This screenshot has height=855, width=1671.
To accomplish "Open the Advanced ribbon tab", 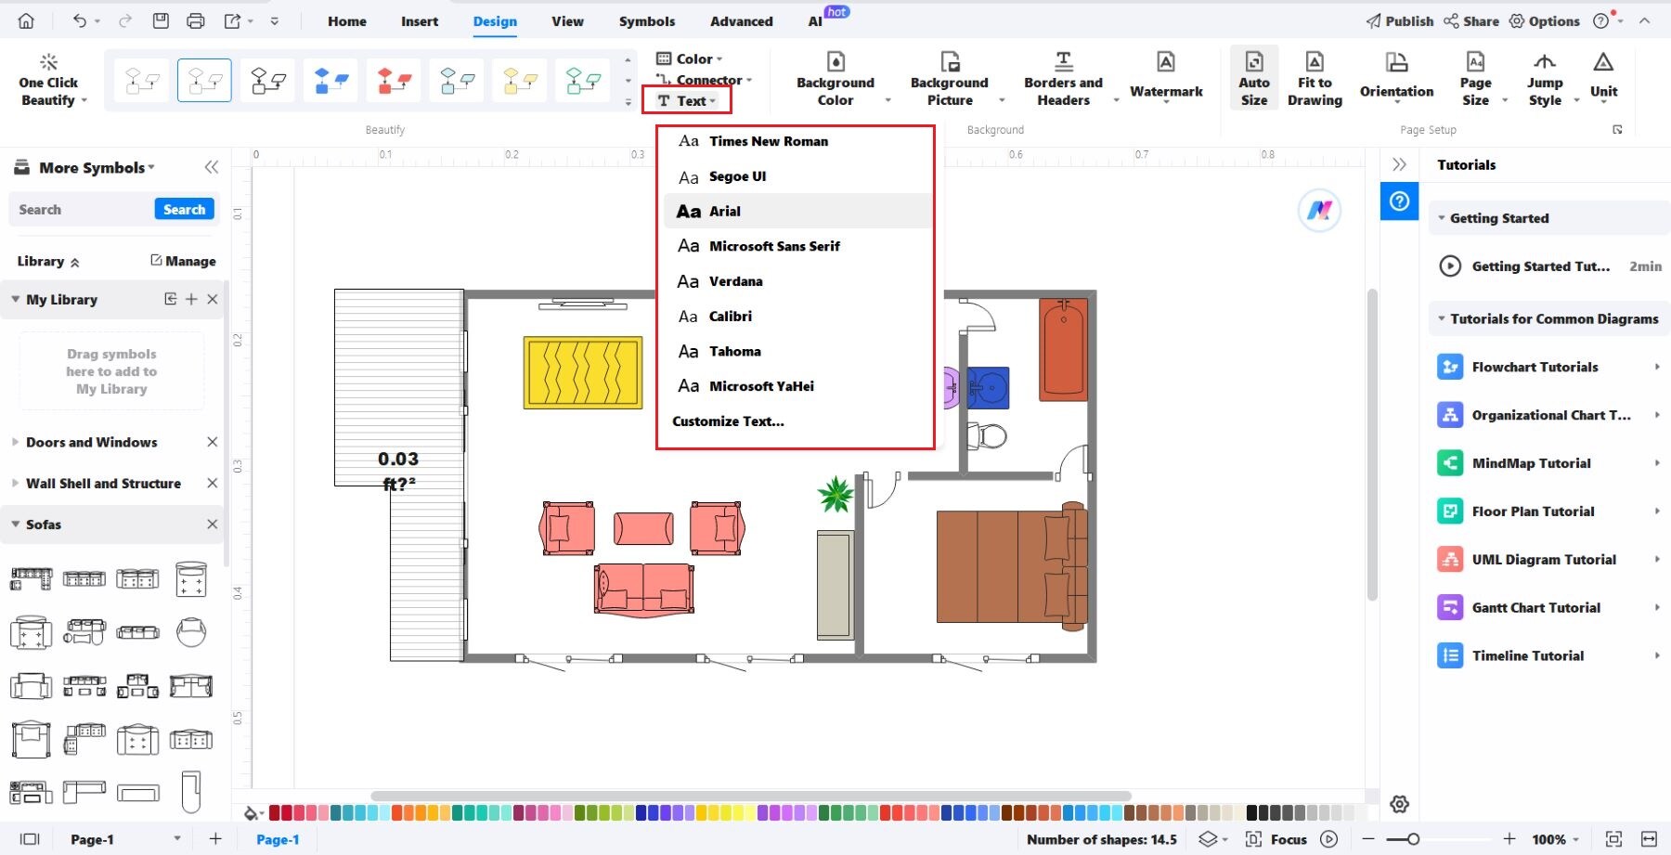I will coord(741,21).
